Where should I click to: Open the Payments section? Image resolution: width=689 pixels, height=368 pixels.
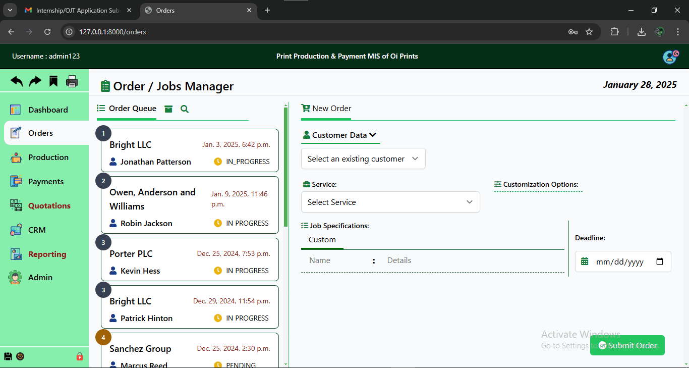(x=44, y=182)
